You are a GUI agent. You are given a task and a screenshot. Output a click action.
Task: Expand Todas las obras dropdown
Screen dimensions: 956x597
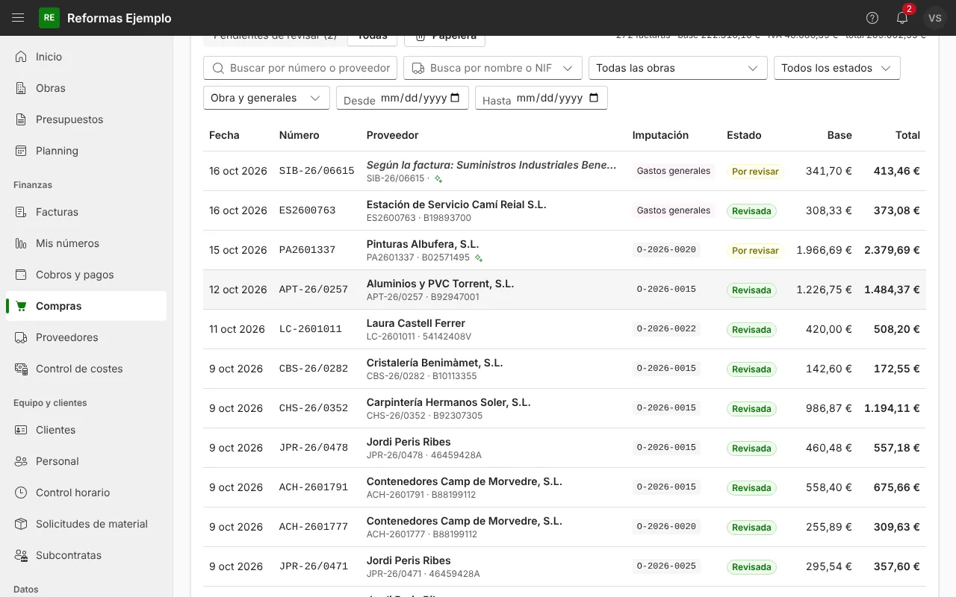click(x=677, y=68)
